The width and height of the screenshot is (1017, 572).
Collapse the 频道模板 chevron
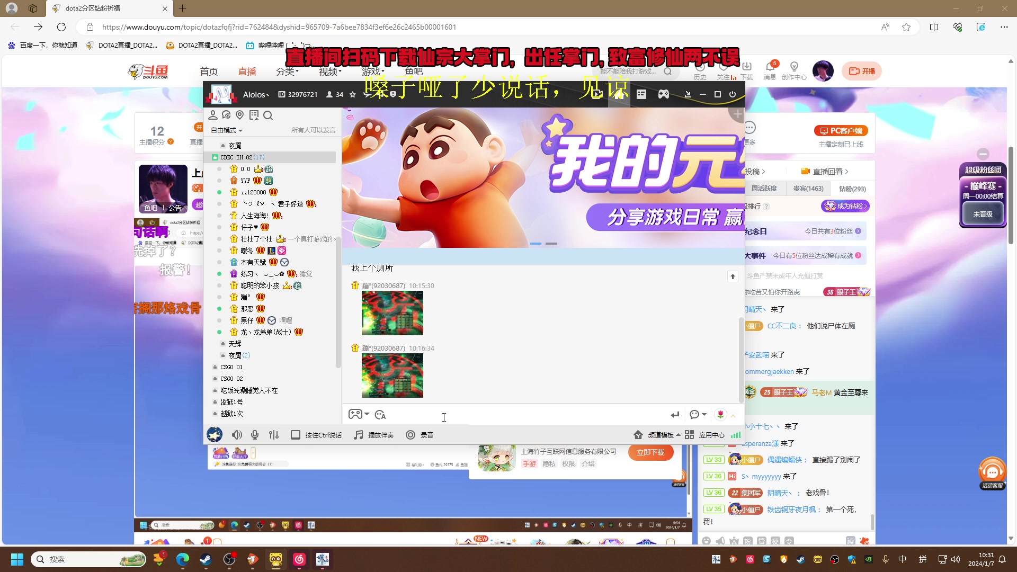[x=679, y=435]
